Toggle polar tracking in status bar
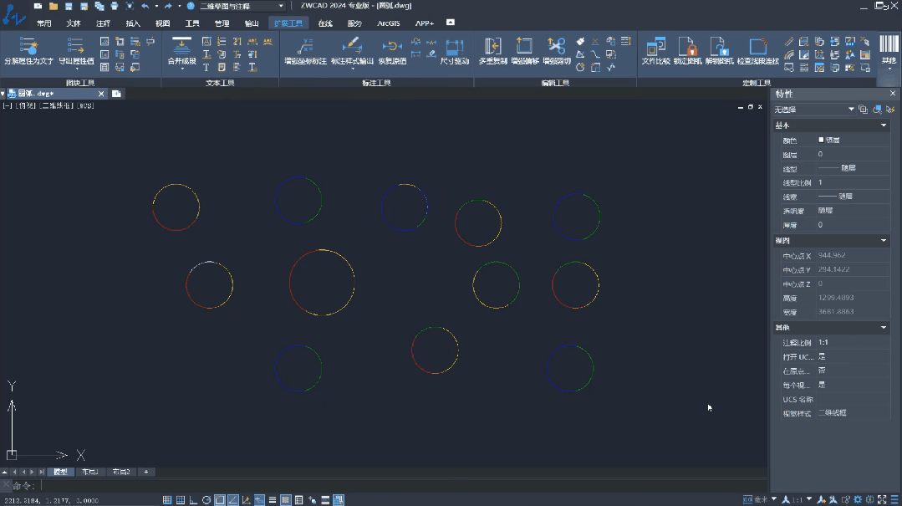Screen dimensions: 902x506 point(206,500)
